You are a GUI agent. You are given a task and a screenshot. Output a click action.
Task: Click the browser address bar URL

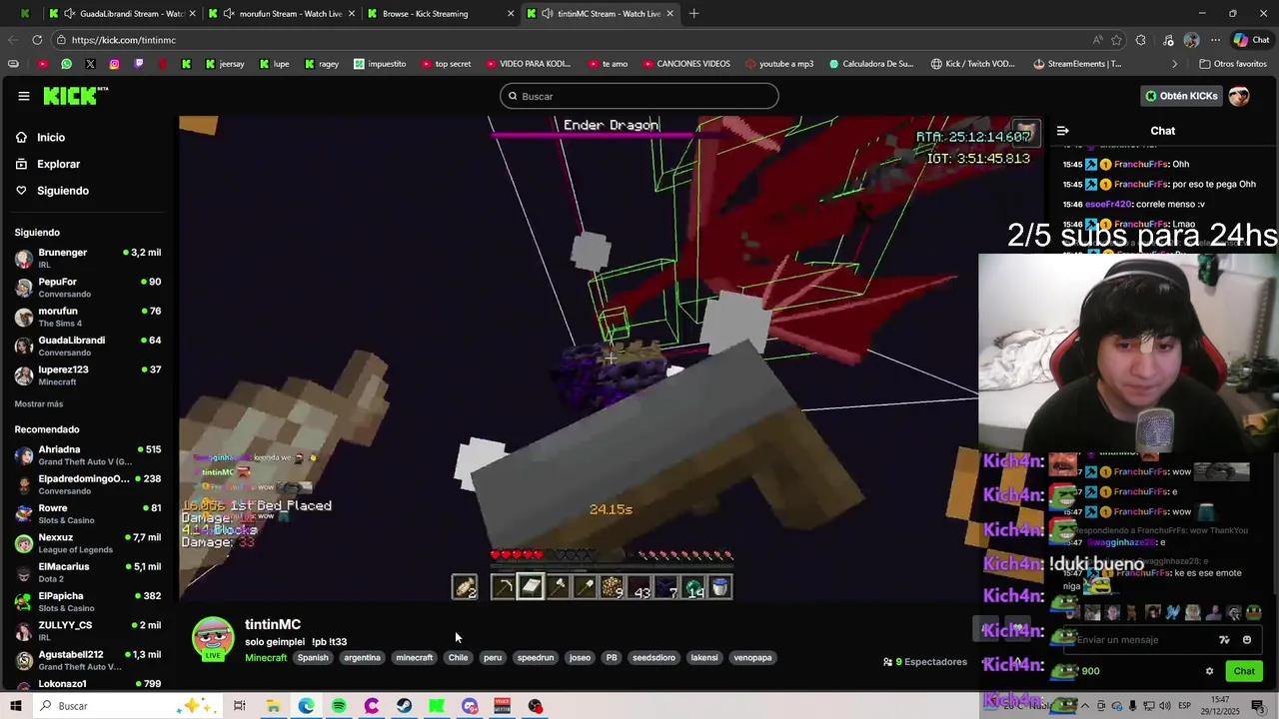tap(124, 40)
